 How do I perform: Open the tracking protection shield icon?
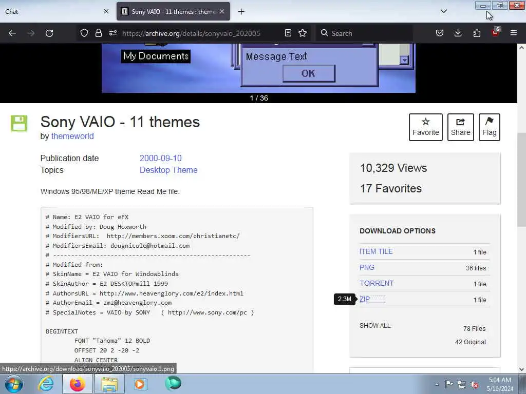[84, 33]
